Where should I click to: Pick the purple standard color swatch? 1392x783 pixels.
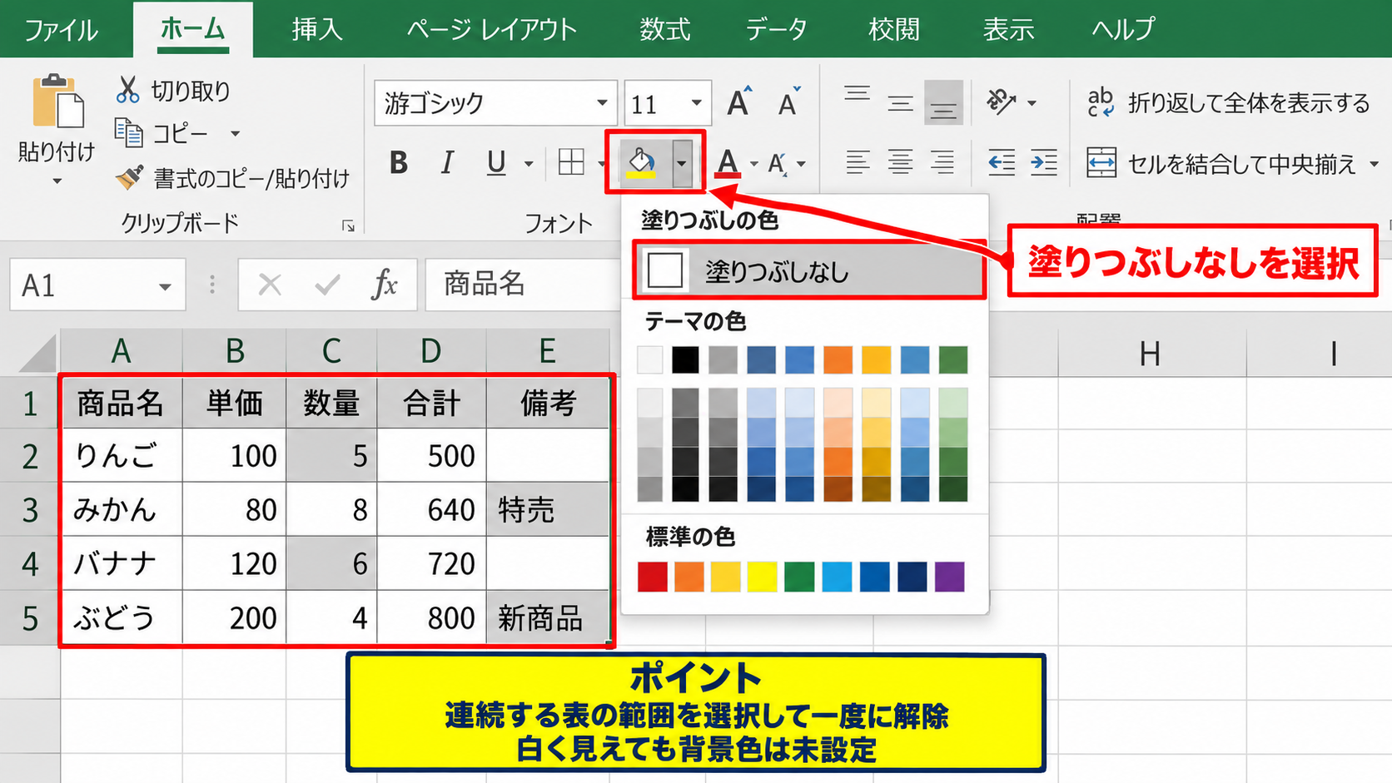949,577
